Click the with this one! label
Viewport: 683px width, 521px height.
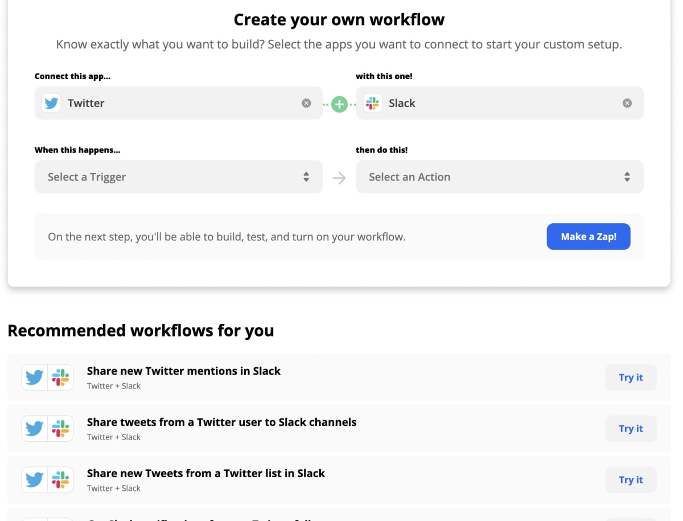point(384,76)
